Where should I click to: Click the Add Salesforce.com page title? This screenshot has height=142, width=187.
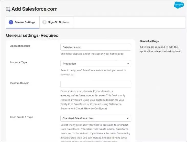[35, 9]
